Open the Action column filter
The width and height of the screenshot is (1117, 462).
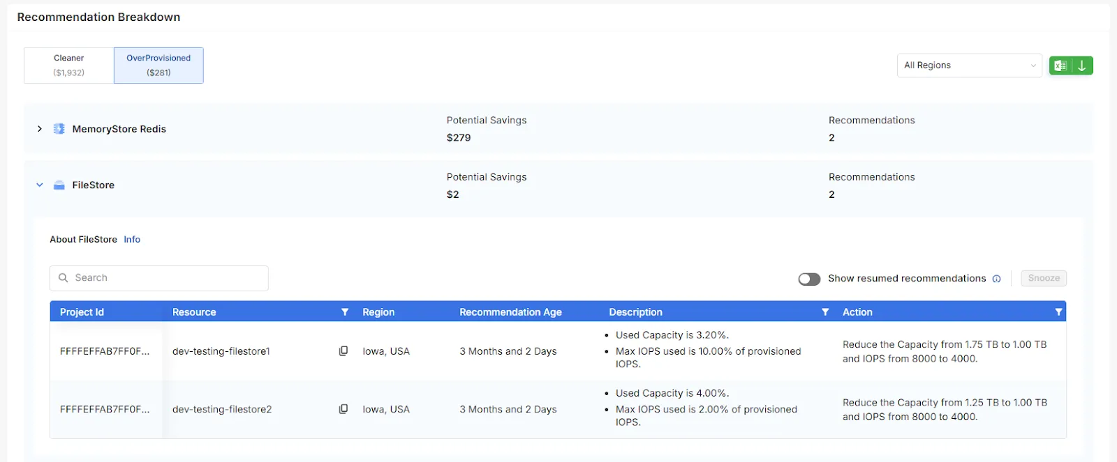[x=1058, y=312]
